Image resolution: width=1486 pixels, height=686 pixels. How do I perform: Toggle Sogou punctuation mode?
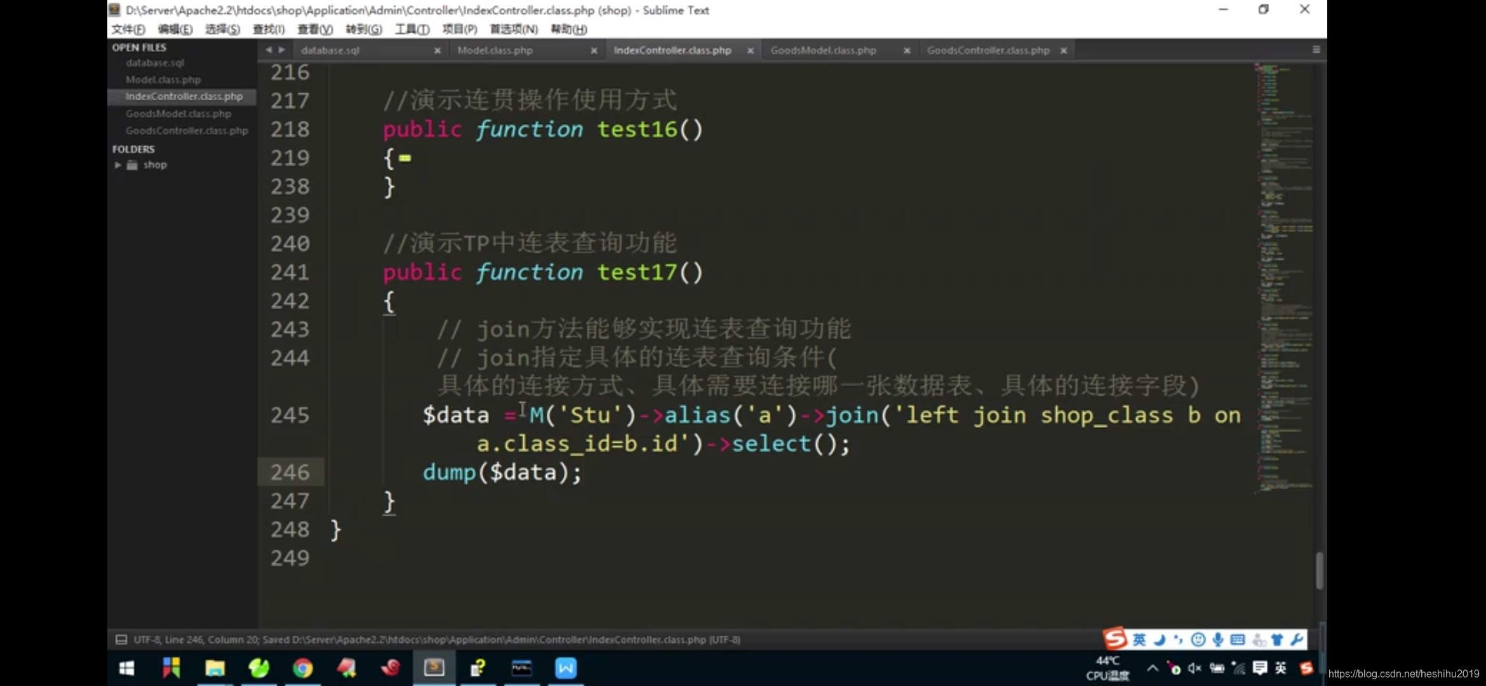(x=1179, y=640)
